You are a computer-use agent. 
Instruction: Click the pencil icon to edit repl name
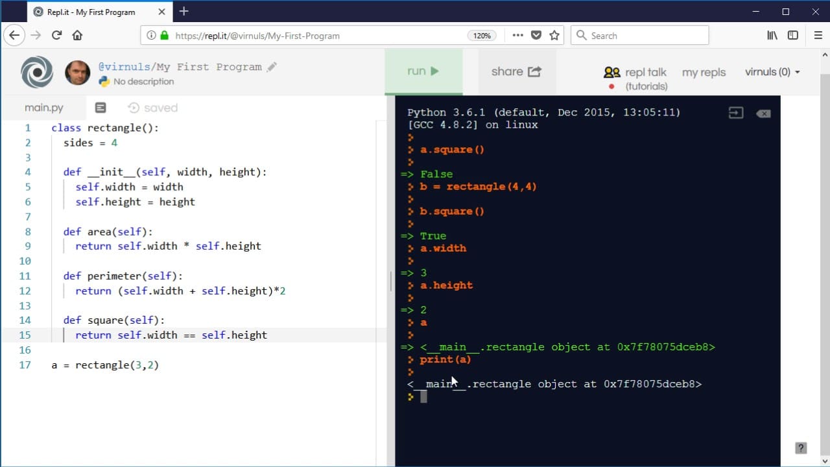[x=272, y=67]
